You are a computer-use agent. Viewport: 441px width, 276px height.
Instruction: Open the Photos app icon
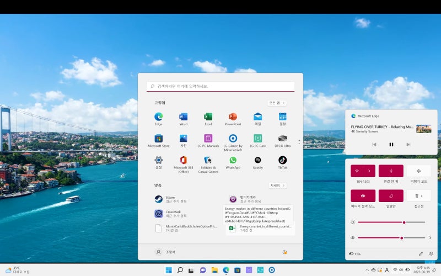click(x=184, y=141)
